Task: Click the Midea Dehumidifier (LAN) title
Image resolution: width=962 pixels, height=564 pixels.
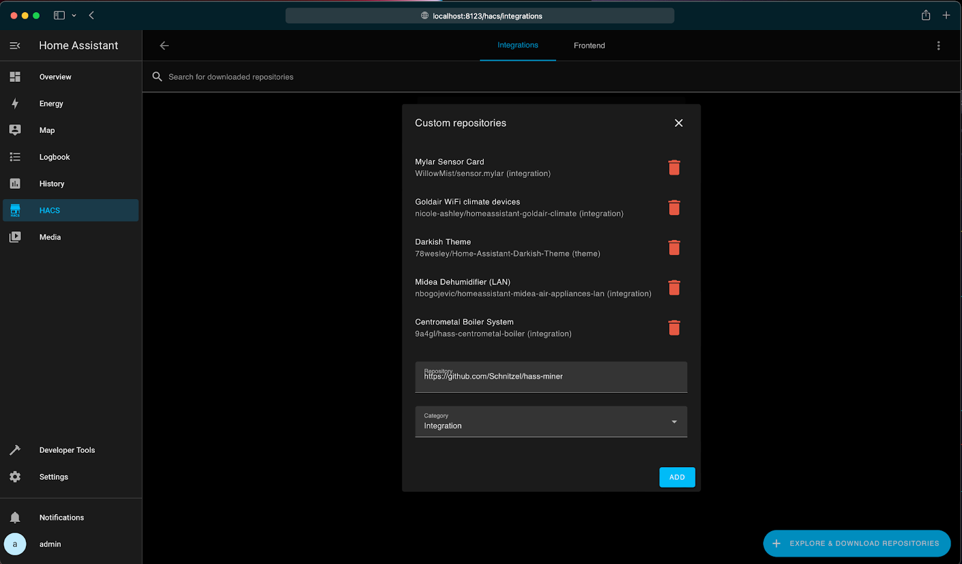Action: (x=462, y=282)
